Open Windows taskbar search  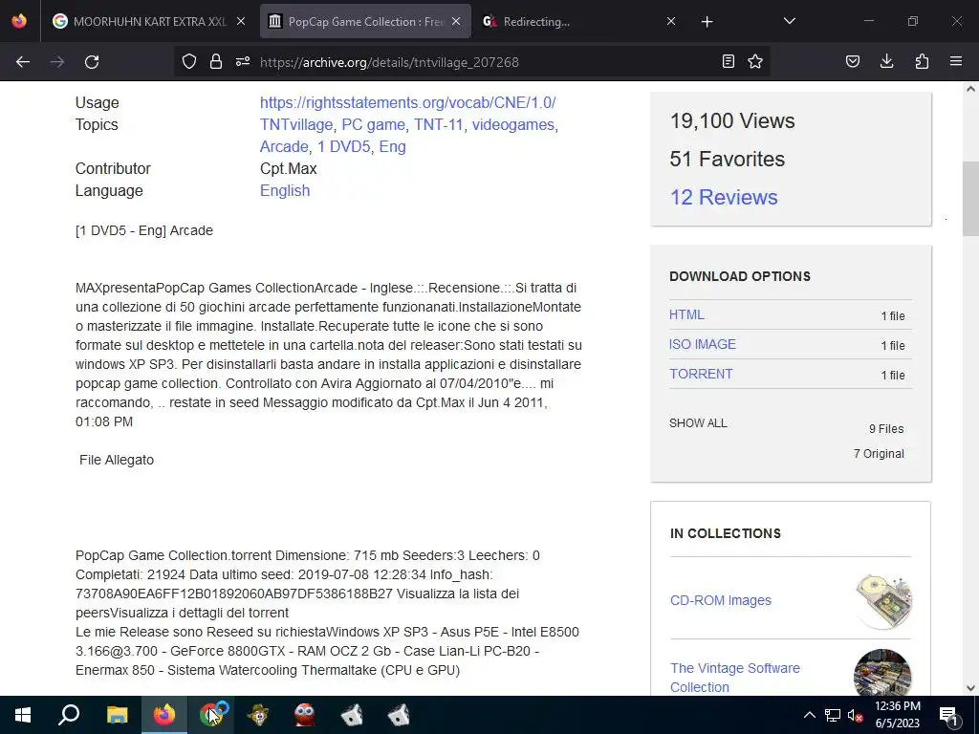point(69,715)
